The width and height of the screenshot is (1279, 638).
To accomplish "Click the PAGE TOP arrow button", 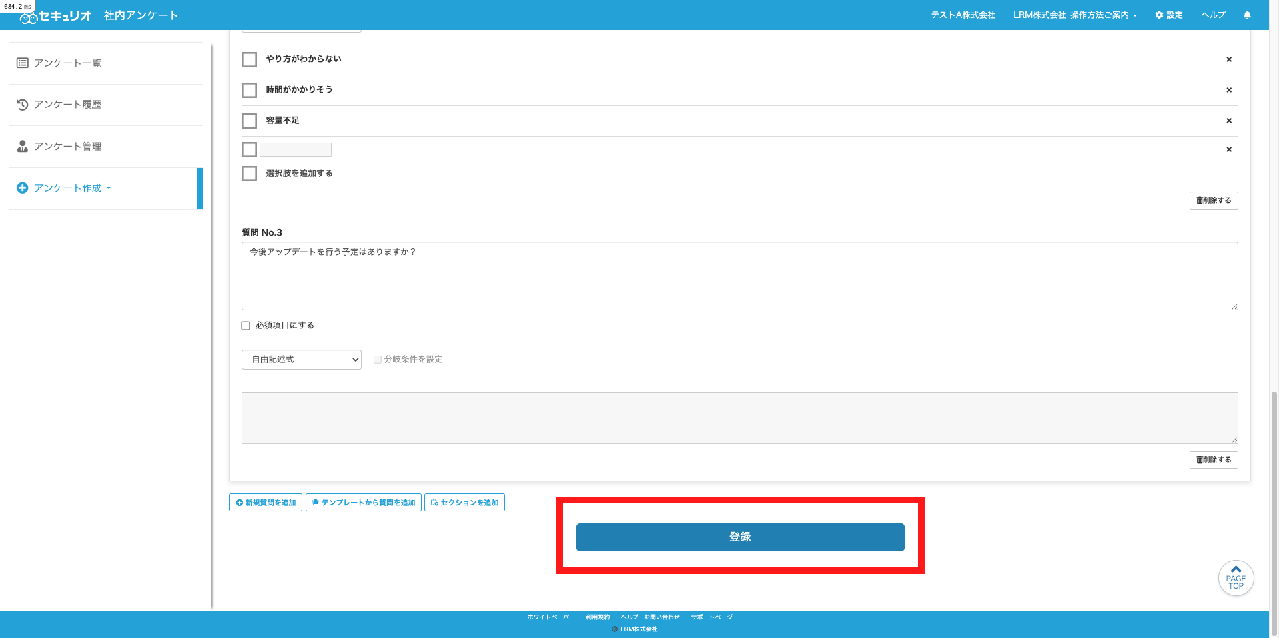I will (x=1236, y=578).
